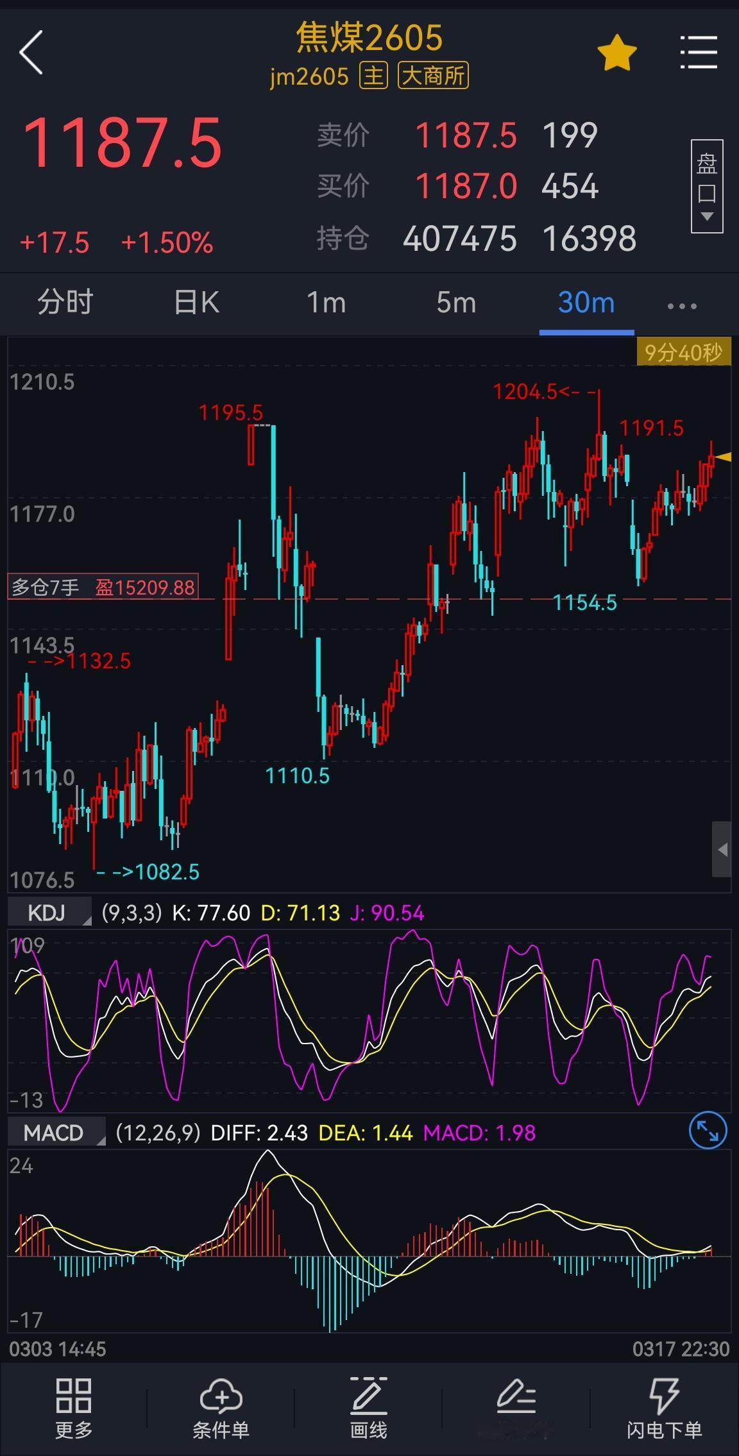Click the KDJ K: 77.60 value
The height and width of the screenshot is (1456, 739).
pos(211,913)
